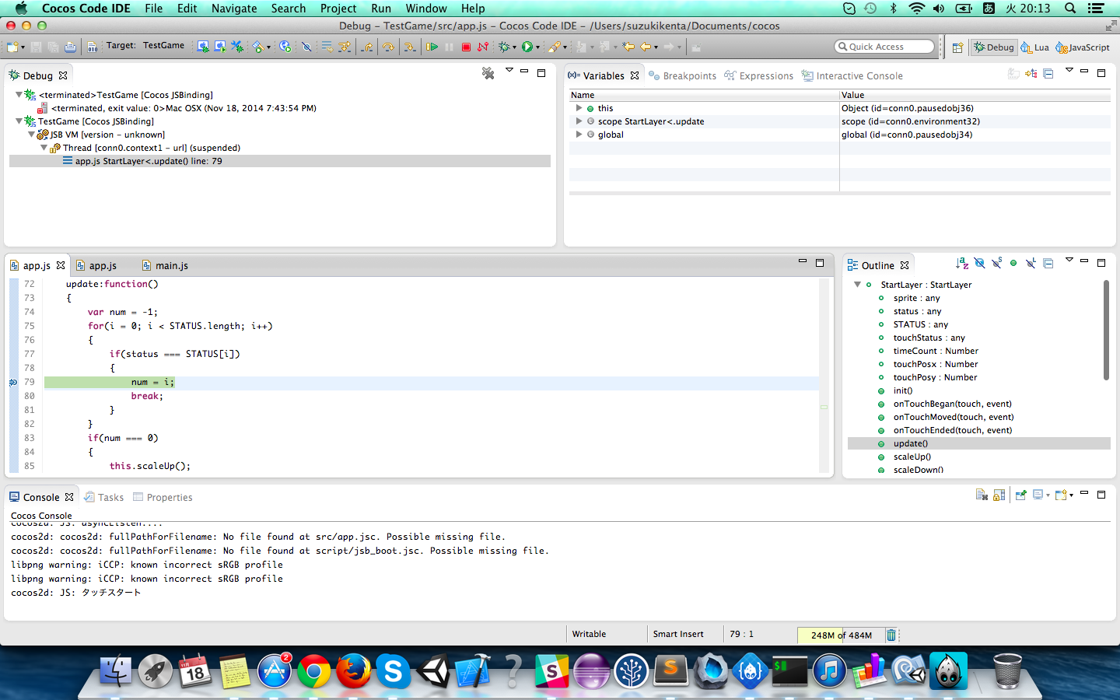Toggle Hide Fields in Outline view

click(979, 263)
